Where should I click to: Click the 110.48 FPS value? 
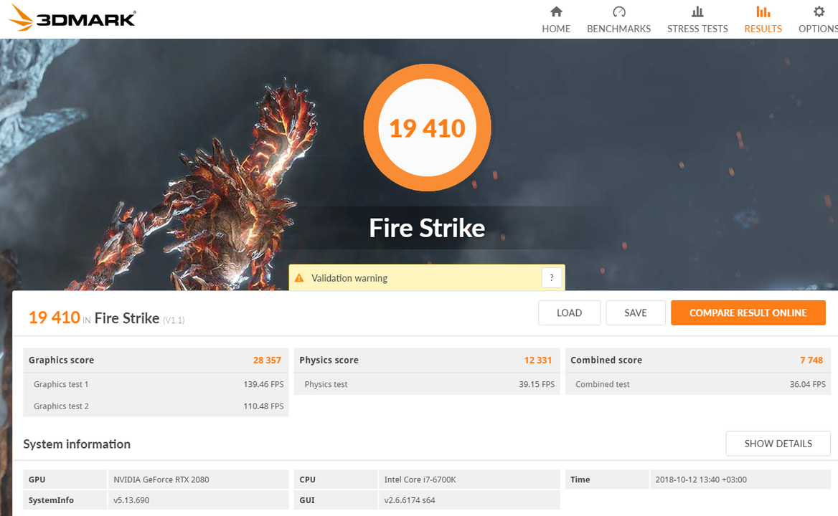coord(263,406)
